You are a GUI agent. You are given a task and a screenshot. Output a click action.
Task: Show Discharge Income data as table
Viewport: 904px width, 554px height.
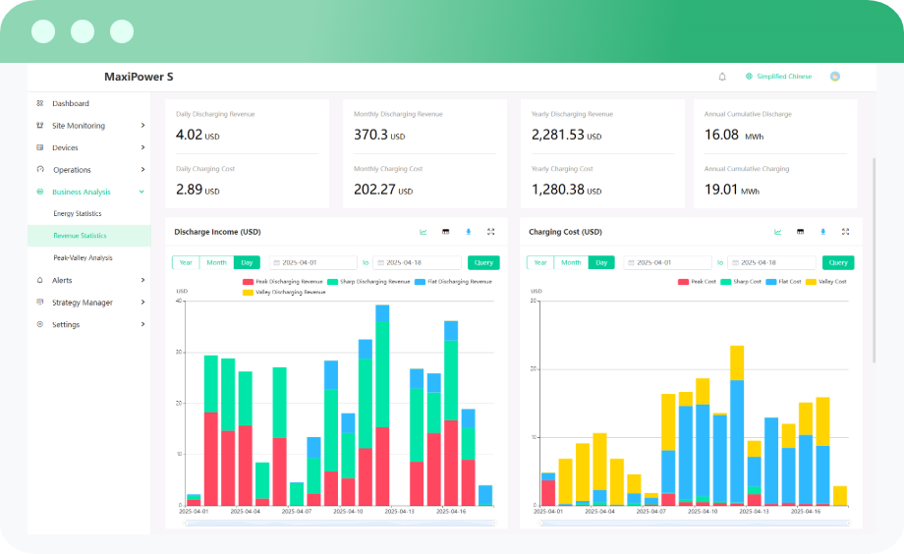445,232
